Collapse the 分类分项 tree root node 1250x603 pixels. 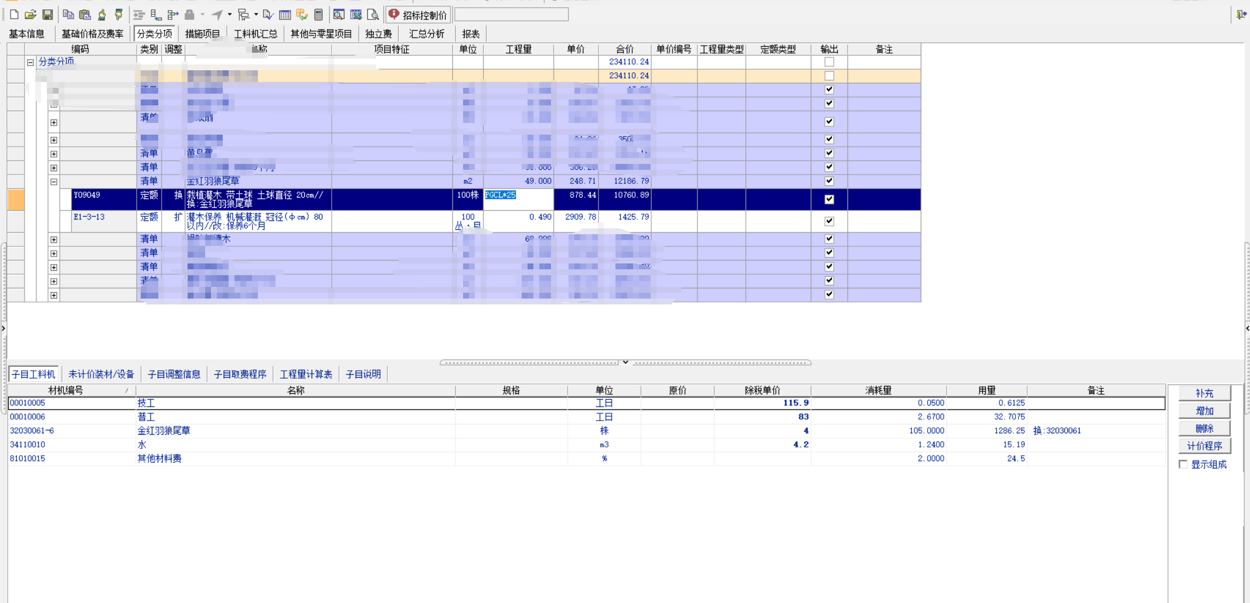(30, 62)
